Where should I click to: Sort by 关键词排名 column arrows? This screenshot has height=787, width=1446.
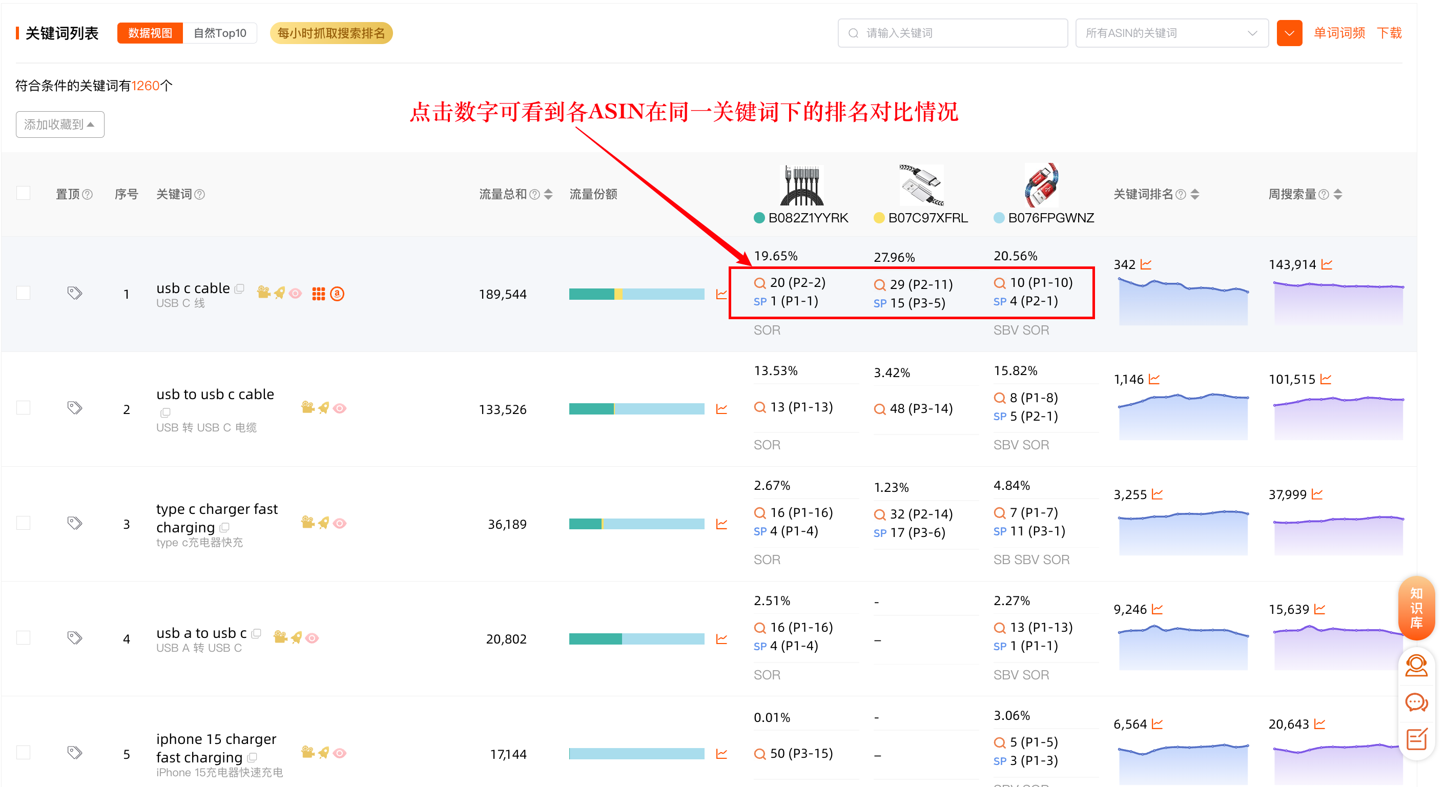pyautogui.click(x=1195, y=194)
